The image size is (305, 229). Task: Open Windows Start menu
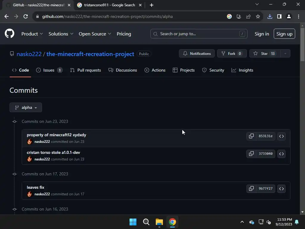(133, 222)
